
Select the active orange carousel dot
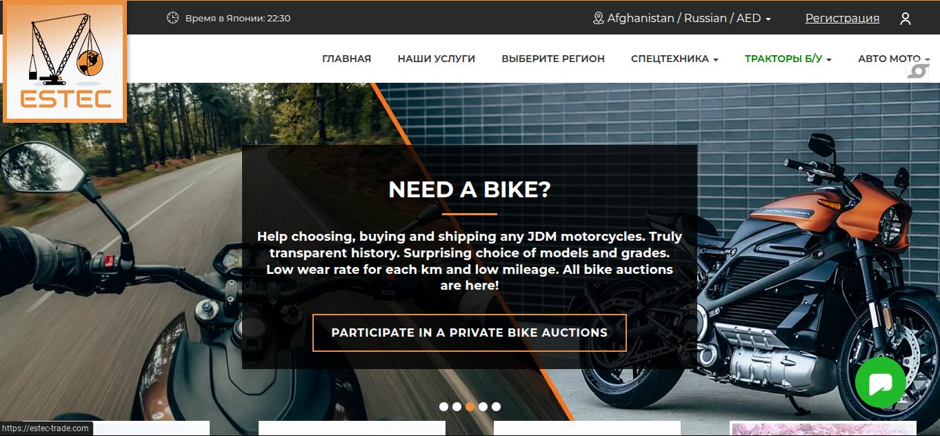[x=470, y=406]
